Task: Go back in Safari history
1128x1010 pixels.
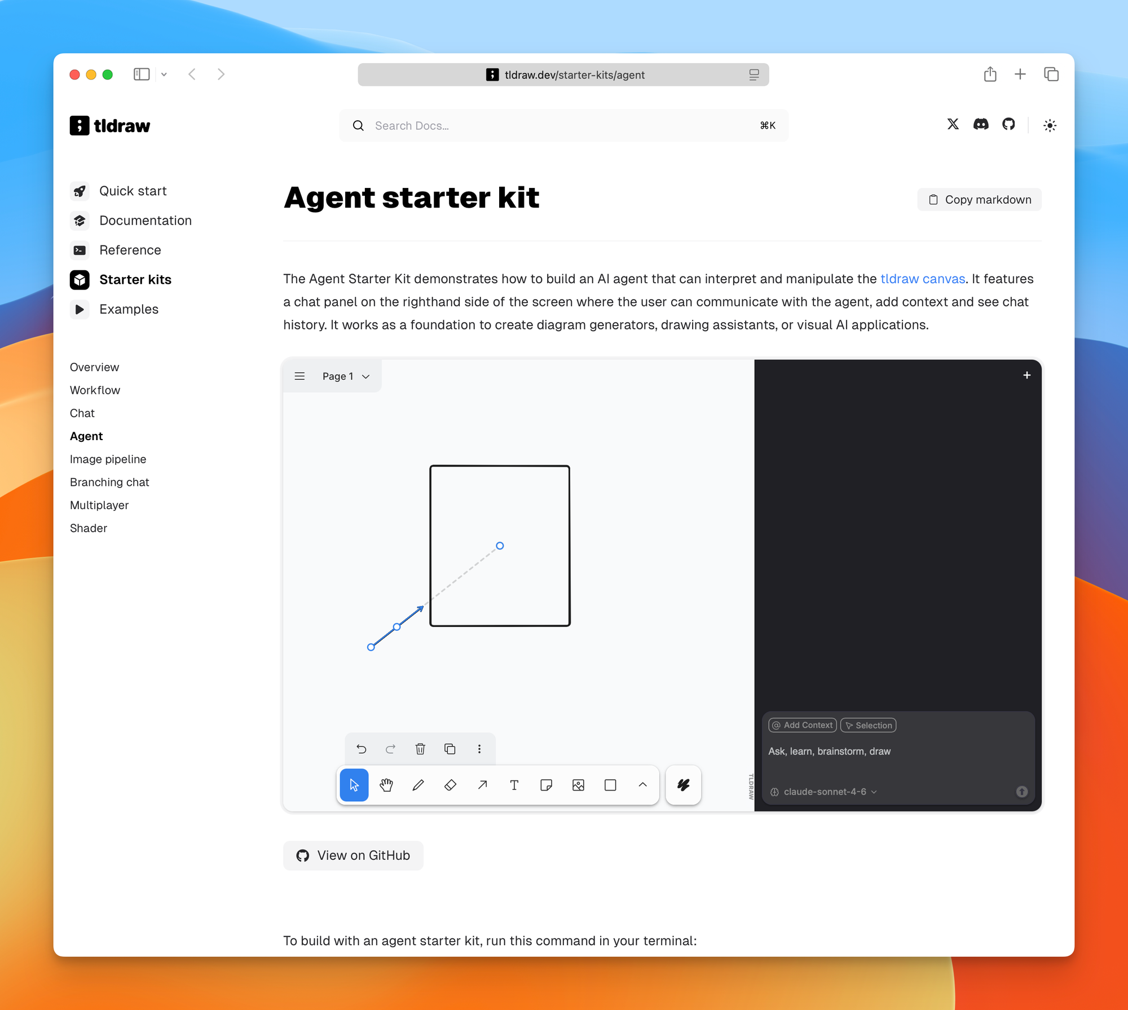Action: pyautogui.click(x=192, y=74)
